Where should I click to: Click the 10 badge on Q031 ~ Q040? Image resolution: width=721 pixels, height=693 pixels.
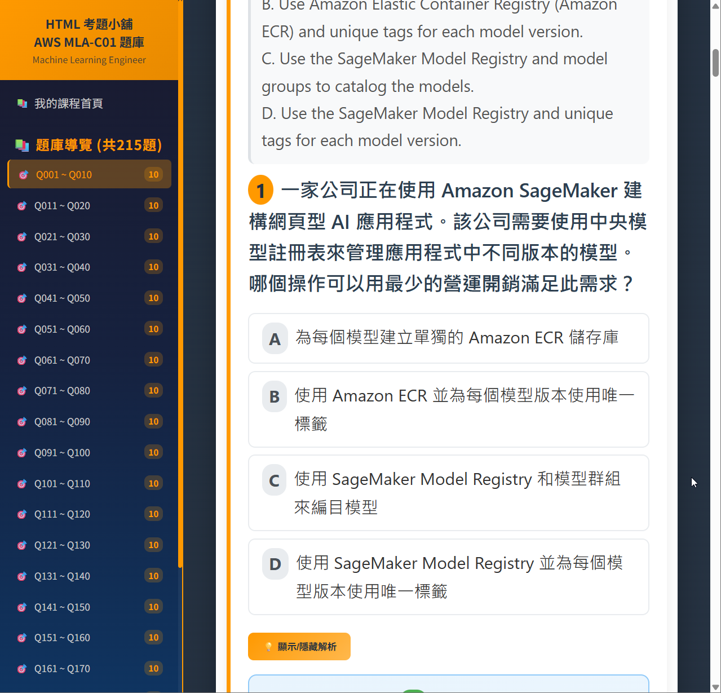coord(153,267)
